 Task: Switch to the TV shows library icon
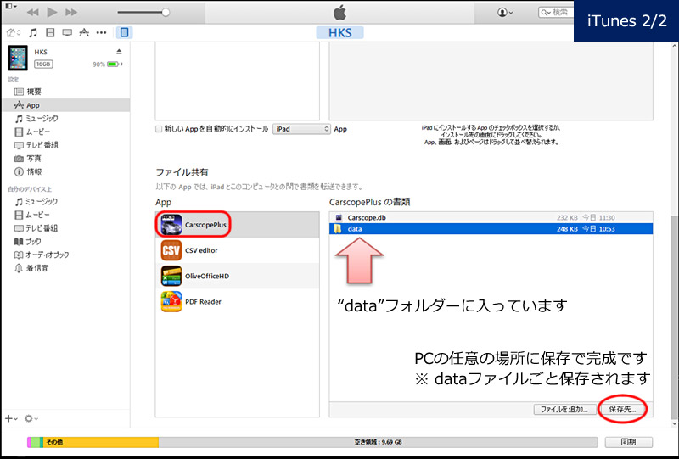(x=67, y=32)
